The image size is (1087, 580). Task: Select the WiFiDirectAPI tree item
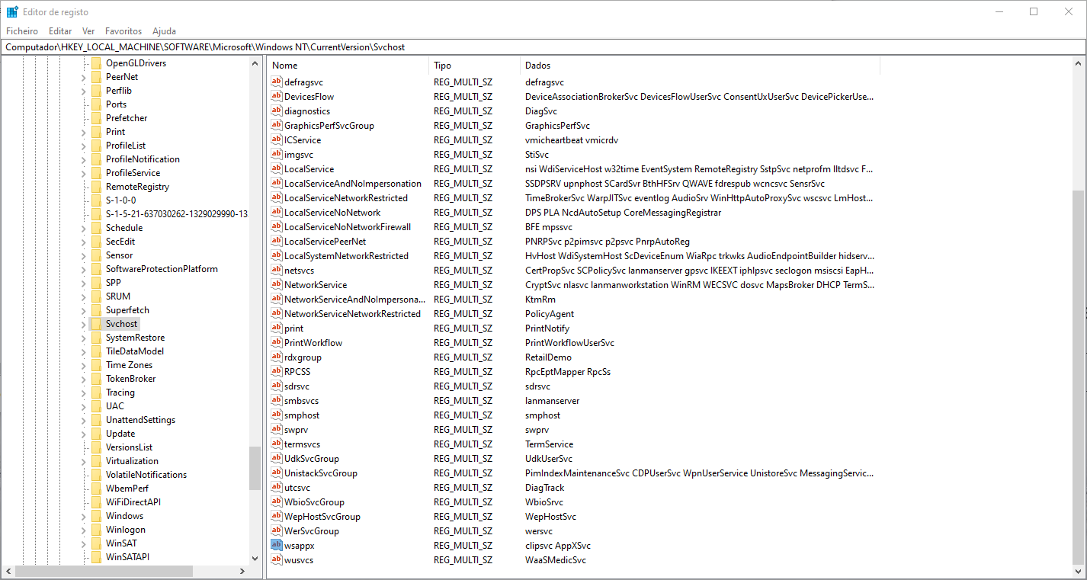133,502
